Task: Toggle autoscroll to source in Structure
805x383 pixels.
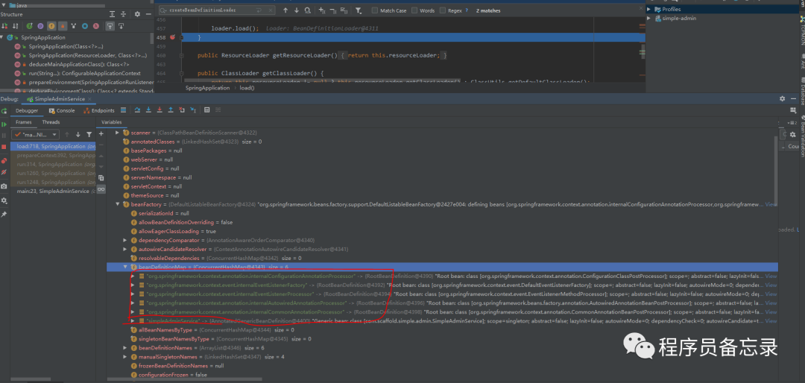Action: pos(110,25)
